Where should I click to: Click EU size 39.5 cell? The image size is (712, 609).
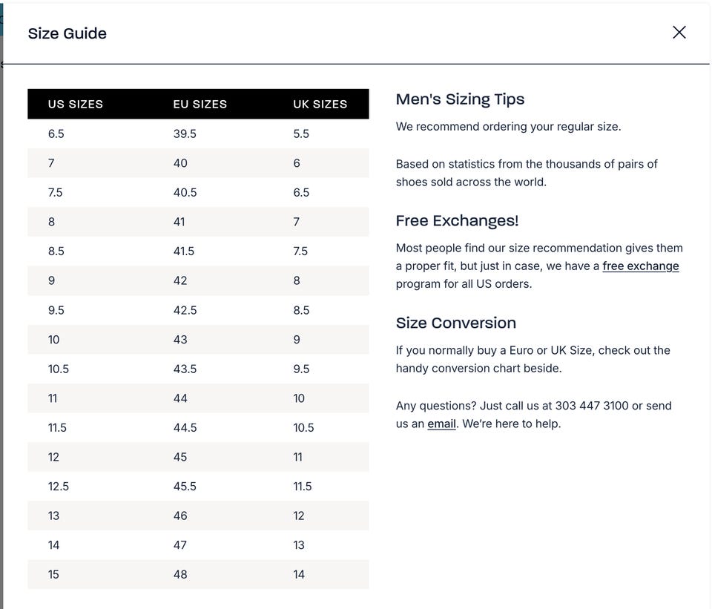(185, 134)
